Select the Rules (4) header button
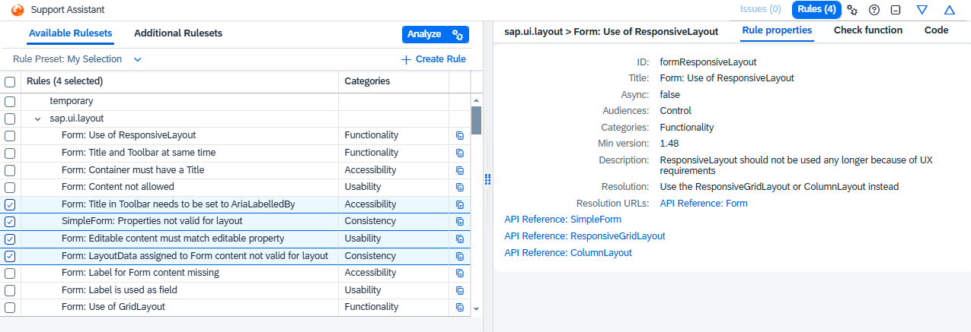This screenshot has height=332, width=971. [x=816, y=9]
